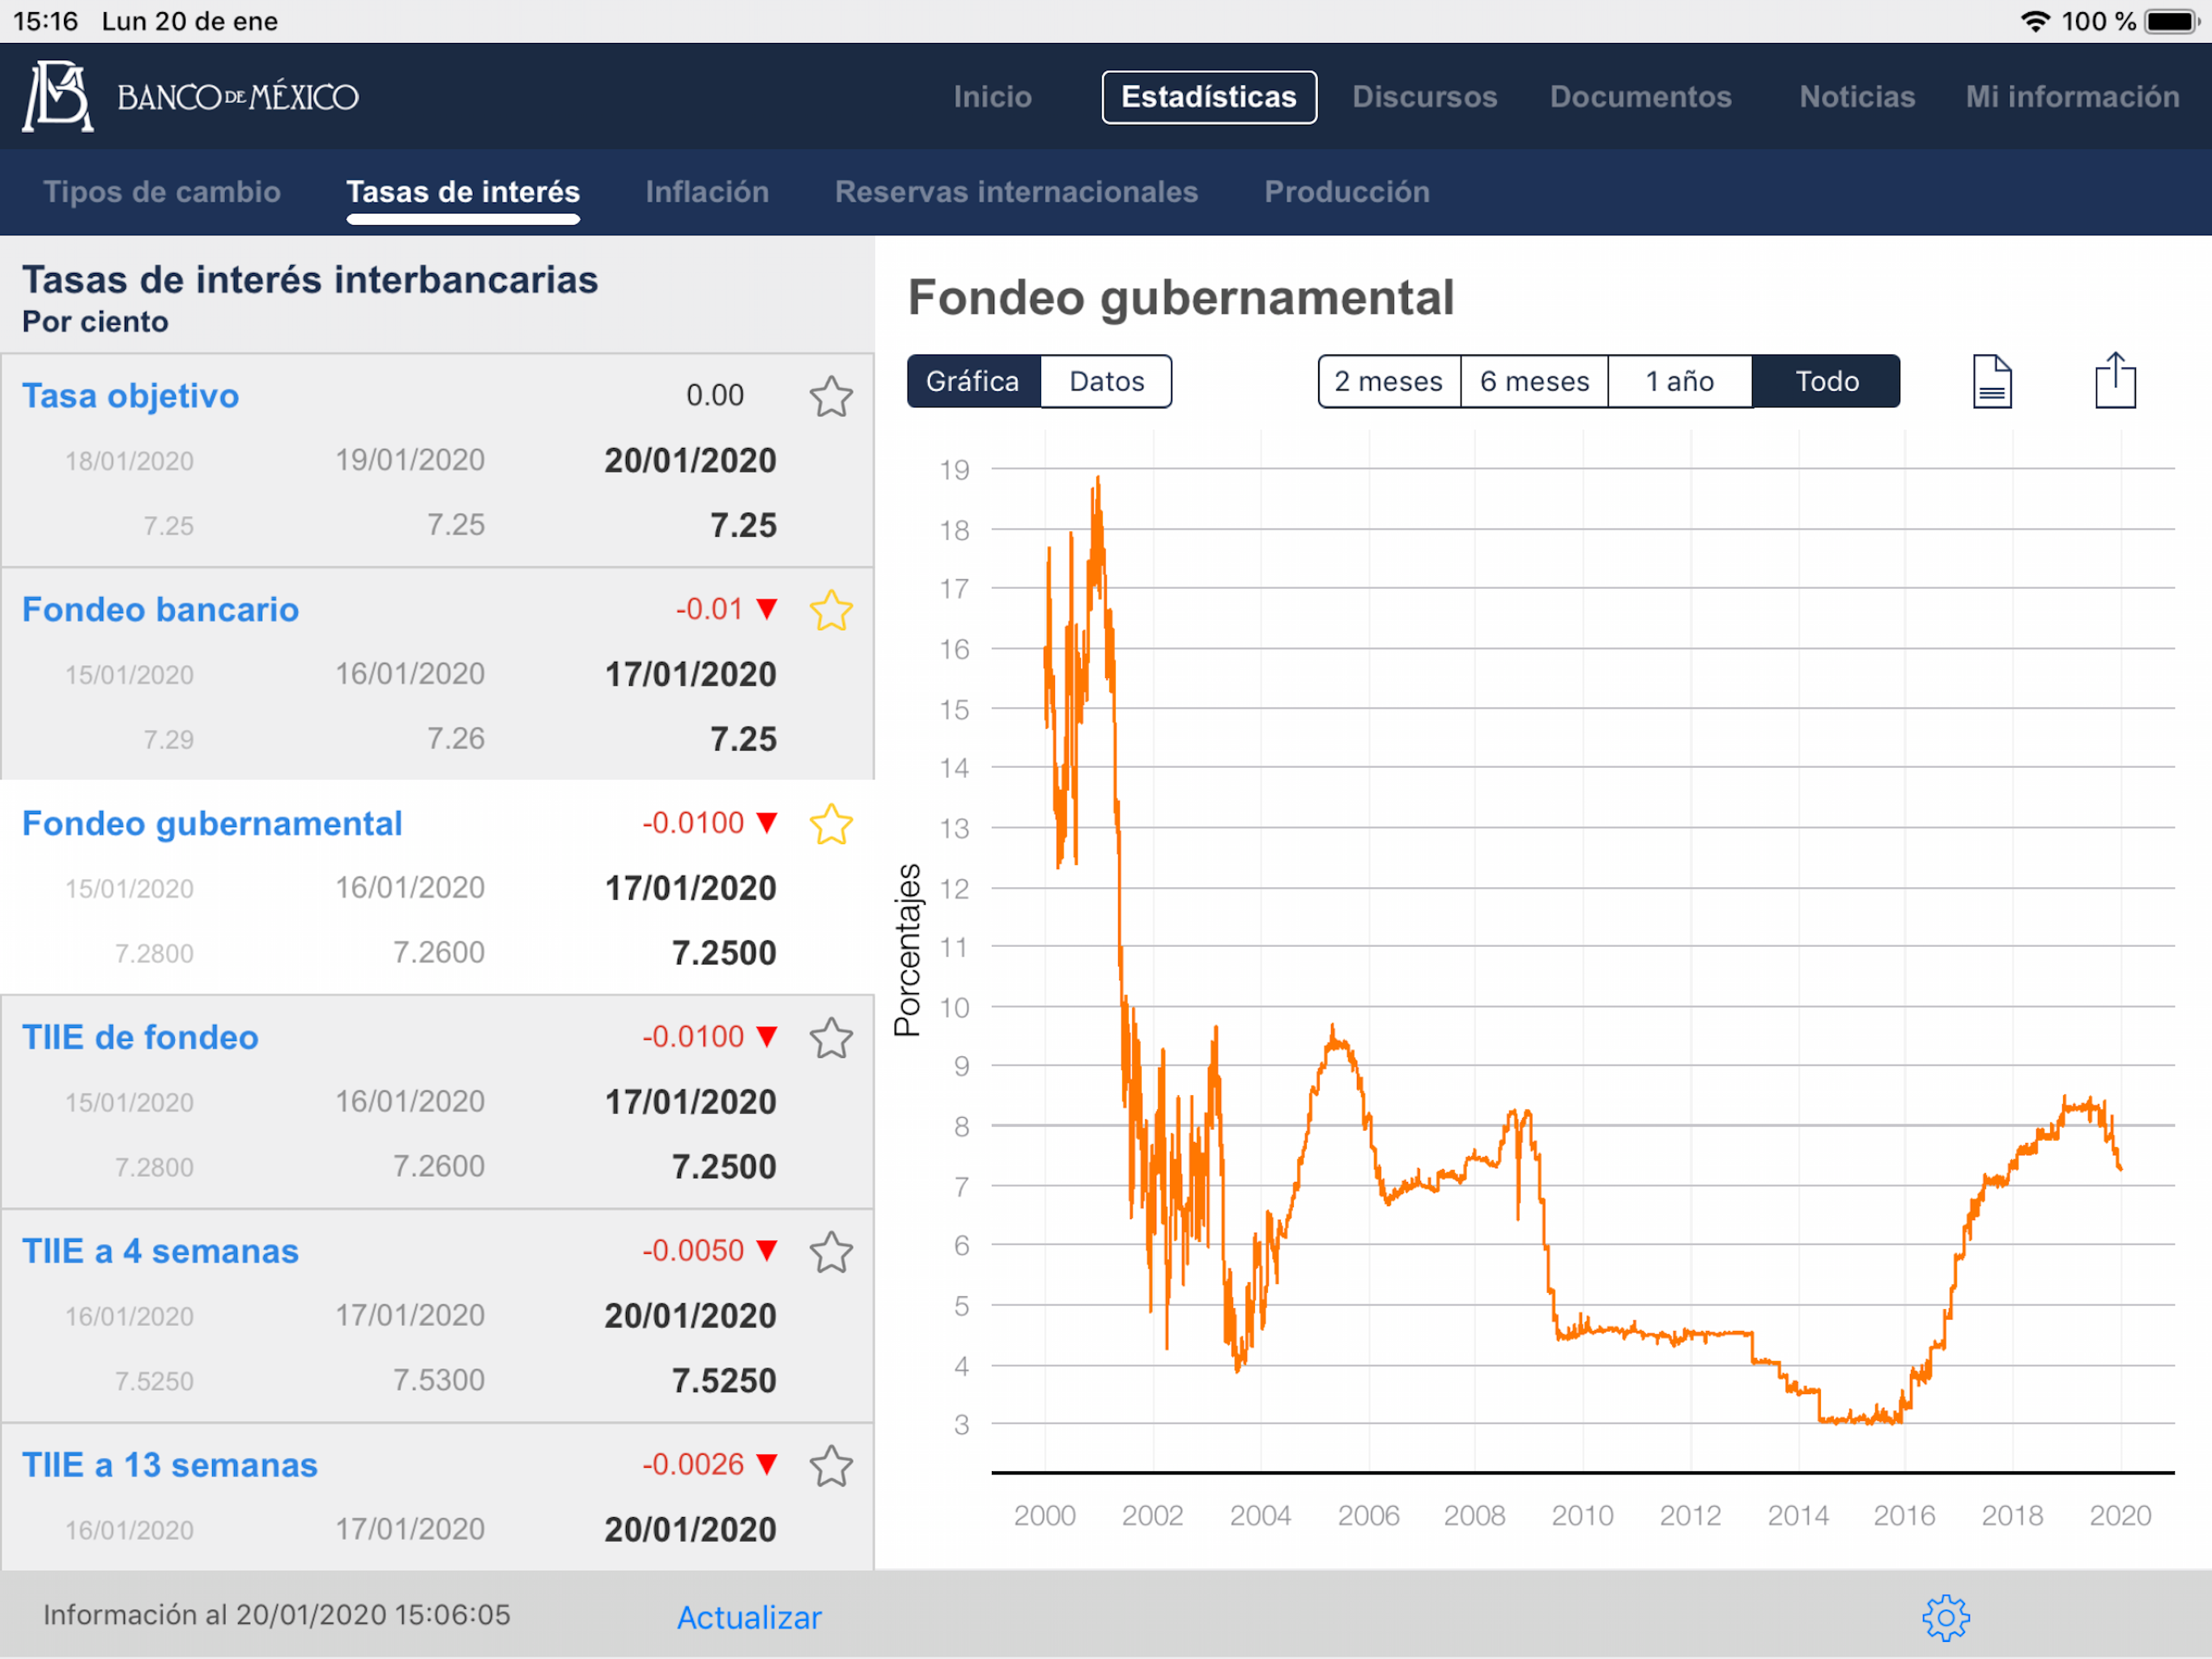Open Discursos in the top menu
This screenshot has height=1659, width=2212.
(1424, 97)
